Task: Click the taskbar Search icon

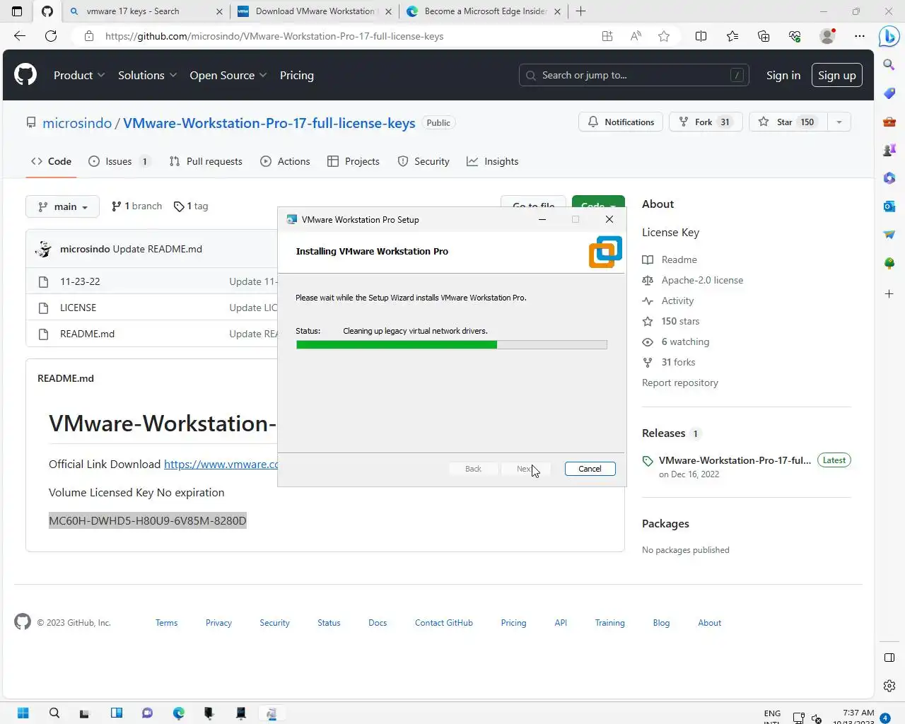Action: point(54,713)
